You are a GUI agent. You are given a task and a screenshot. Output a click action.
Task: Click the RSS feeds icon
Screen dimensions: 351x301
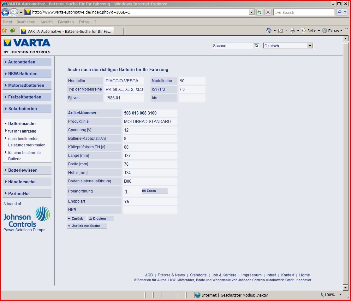[280, 31]
